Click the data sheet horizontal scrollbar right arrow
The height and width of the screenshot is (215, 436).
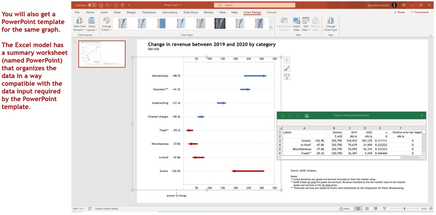click(x=420, y=157)
